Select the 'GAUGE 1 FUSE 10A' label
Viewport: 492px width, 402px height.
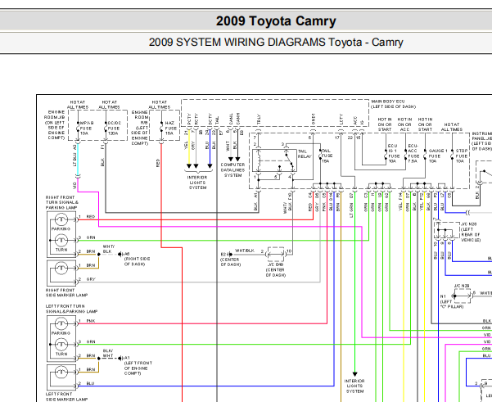pos(438,156)
